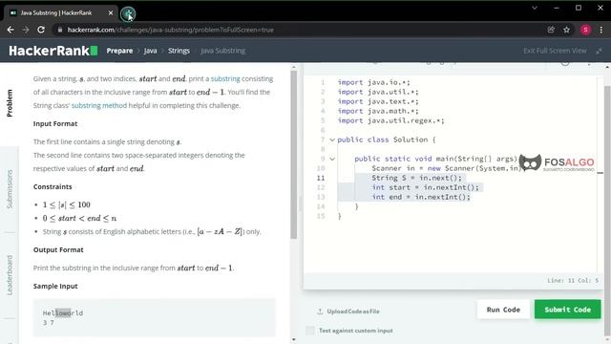The image size is (611, 344).
Task: Click the Helloworld sample input text
Action: [x=63, y=312]
